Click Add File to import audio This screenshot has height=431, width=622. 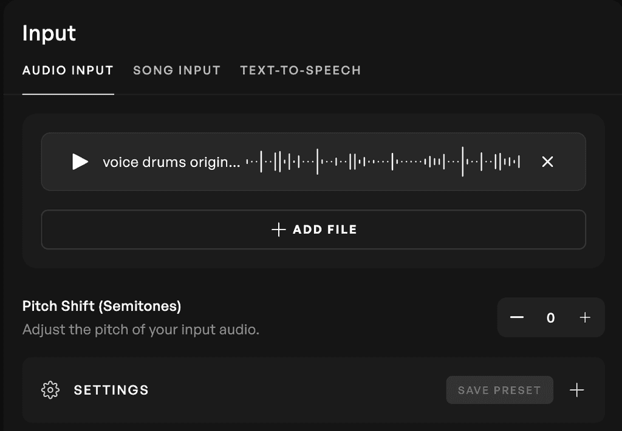pos(313,229)
